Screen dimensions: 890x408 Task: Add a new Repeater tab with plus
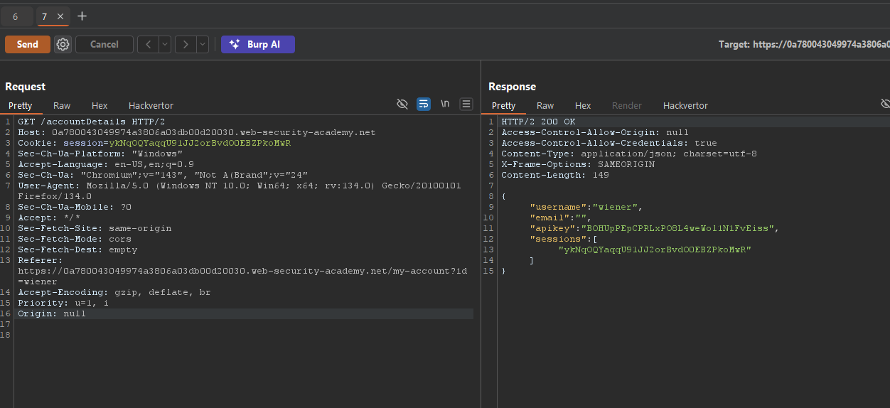click(82, 16)
